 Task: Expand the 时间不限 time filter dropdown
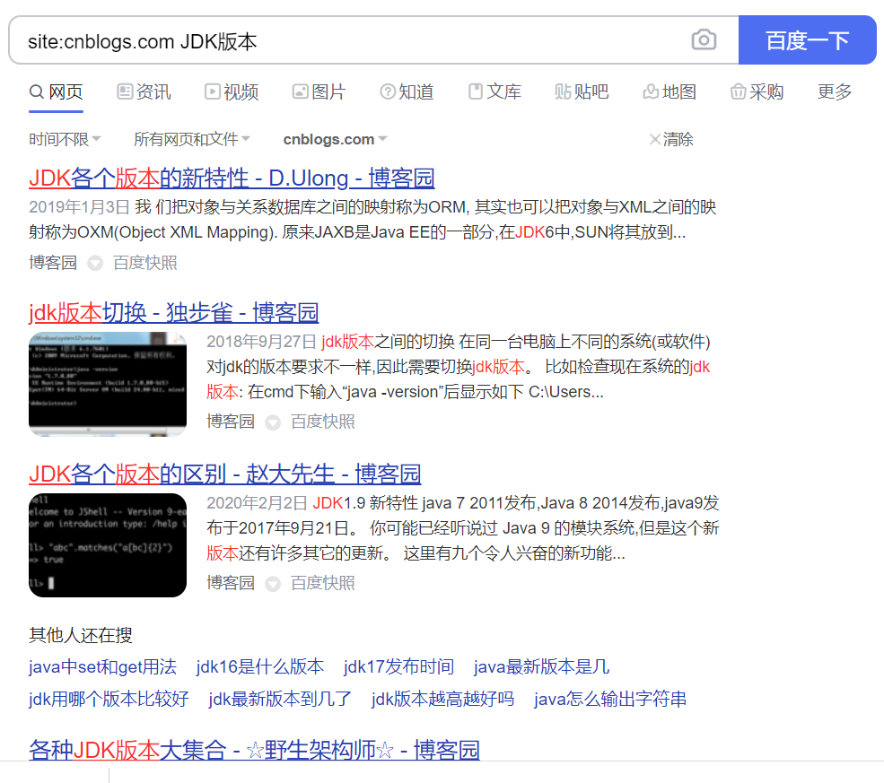(x=65, y=139)
